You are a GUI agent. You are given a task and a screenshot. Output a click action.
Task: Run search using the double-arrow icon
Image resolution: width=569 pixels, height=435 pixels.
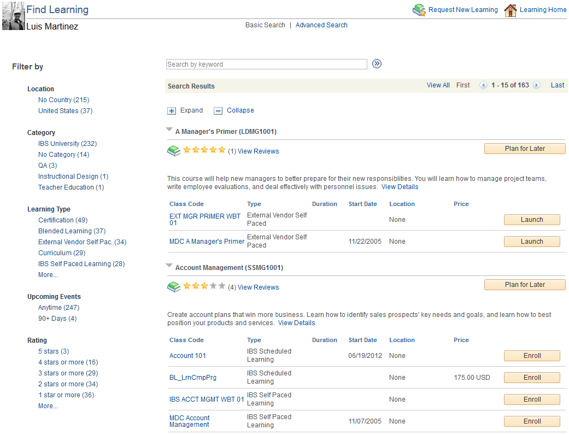(377, 64)
